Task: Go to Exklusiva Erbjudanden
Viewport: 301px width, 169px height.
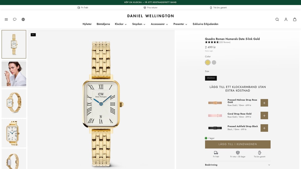Action: tap(205, 24)
